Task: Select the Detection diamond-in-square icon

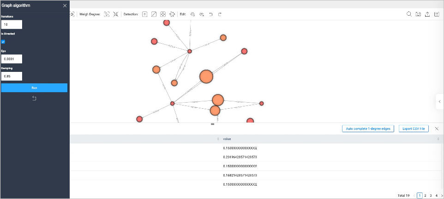Action: pos(163,14)
